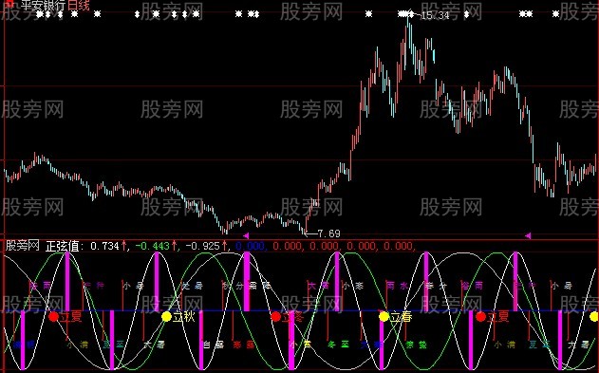Select the small red icon beside 平安银行
Screen dimensions: 599x373
coord(10,4)
